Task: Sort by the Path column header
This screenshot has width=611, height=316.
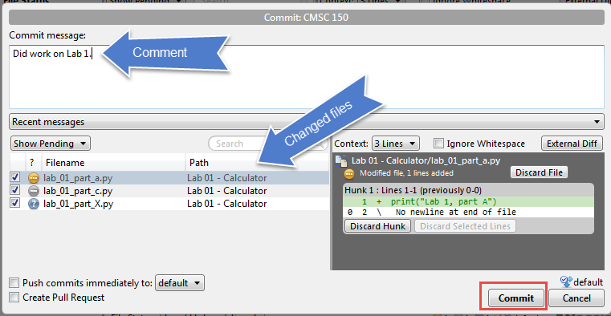Action: click(257, 163)
